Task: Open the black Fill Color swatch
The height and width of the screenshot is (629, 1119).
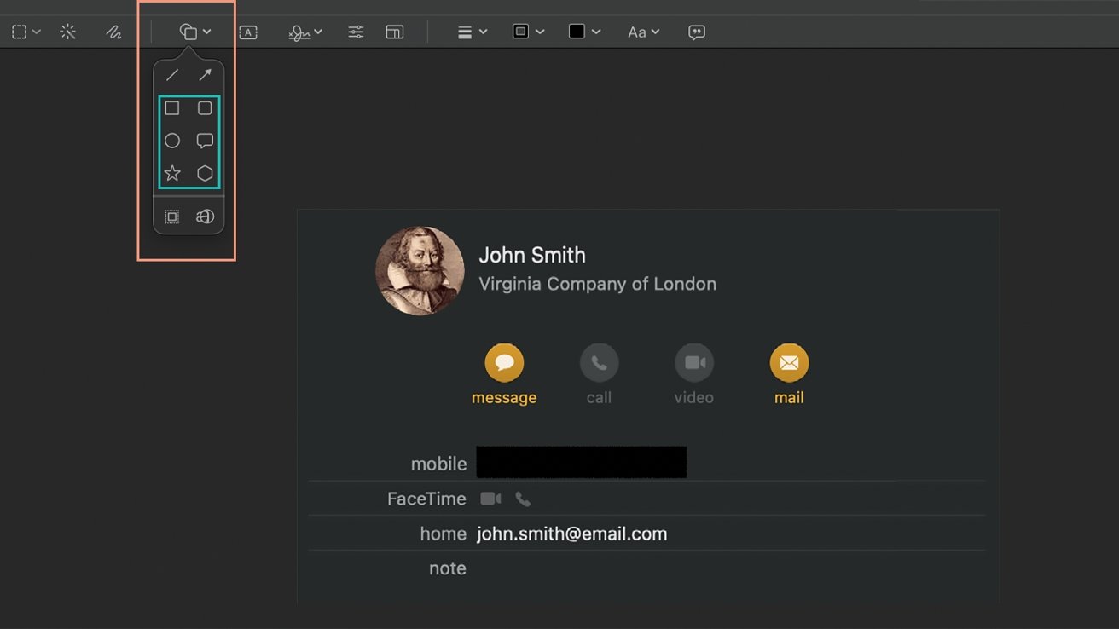Action: click(x=584, y=32)
